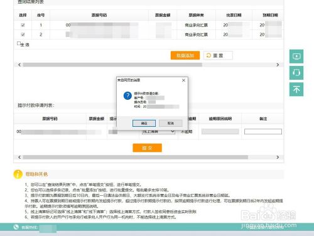Click the 序号 column header

[x=41, y=15]
